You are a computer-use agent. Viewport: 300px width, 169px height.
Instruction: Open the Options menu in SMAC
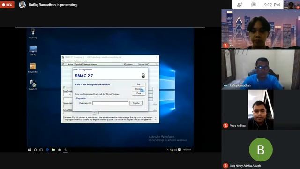77,61
